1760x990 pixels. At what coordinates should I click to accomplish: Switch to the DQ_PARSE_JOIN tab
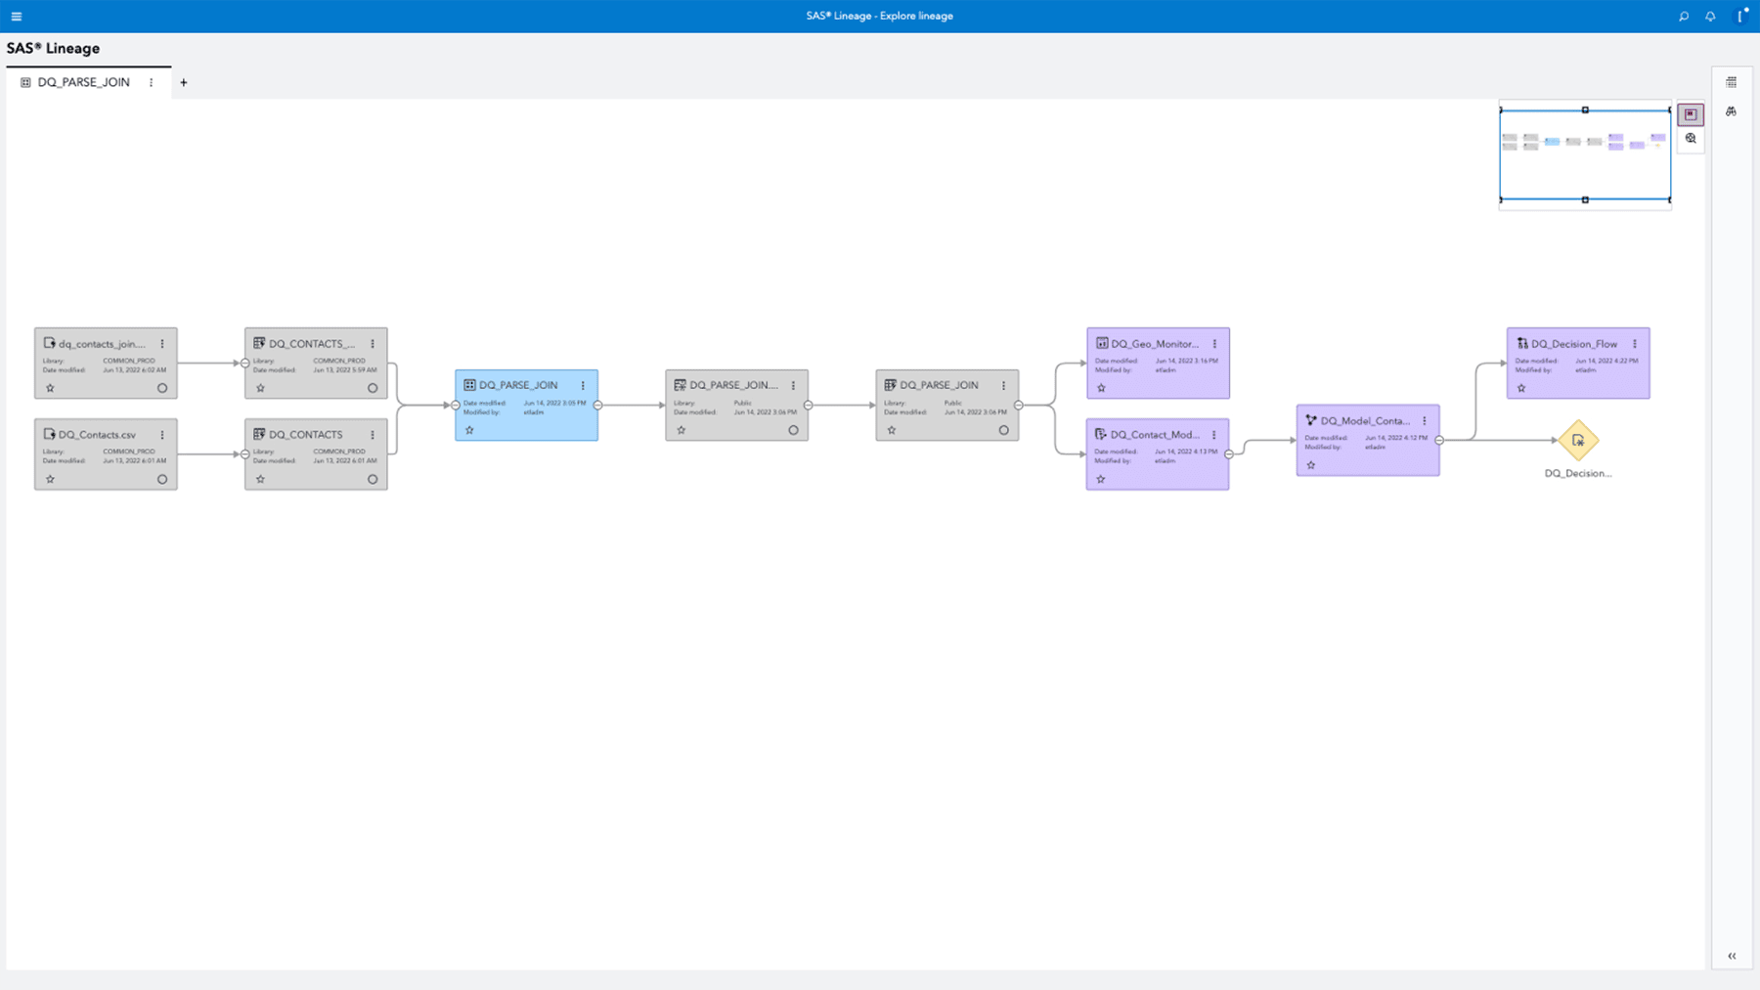(84, 82)
